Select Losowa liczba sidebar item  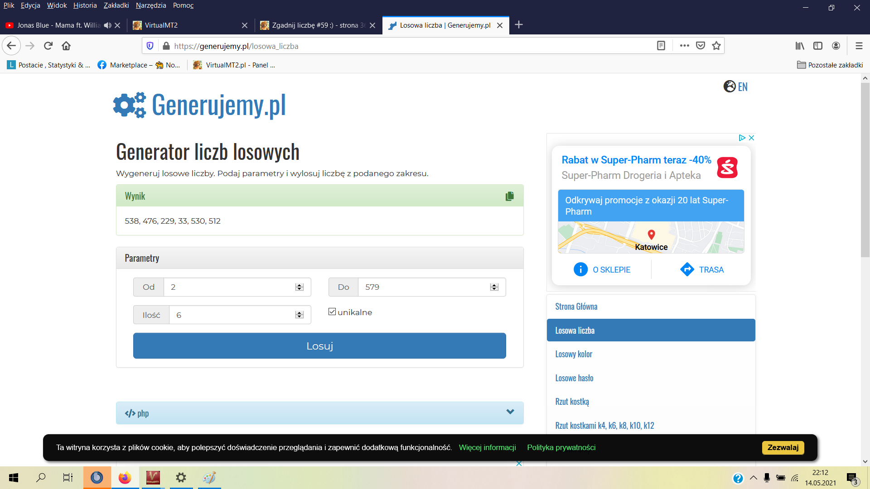click(x=651, y=330)
